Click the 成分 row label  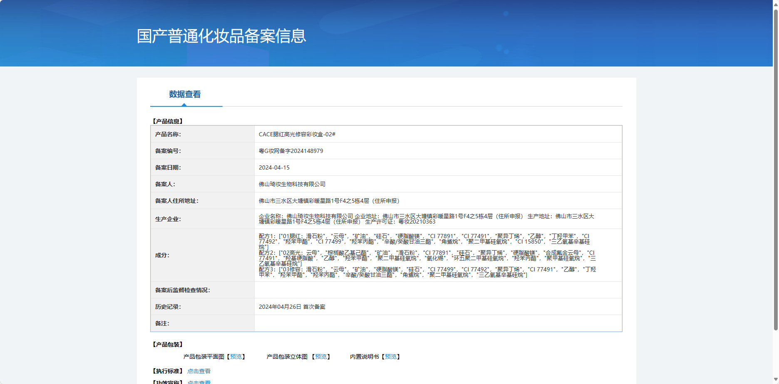click(x=162, y=255)
